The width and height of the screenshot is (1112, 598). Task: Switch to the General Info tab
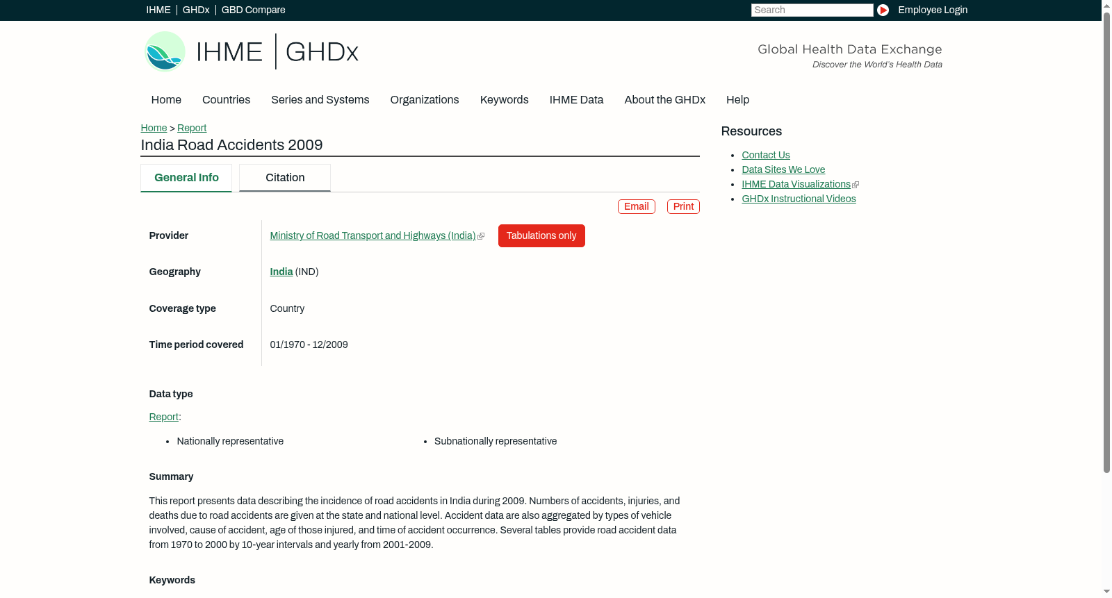tap(186, 178)
